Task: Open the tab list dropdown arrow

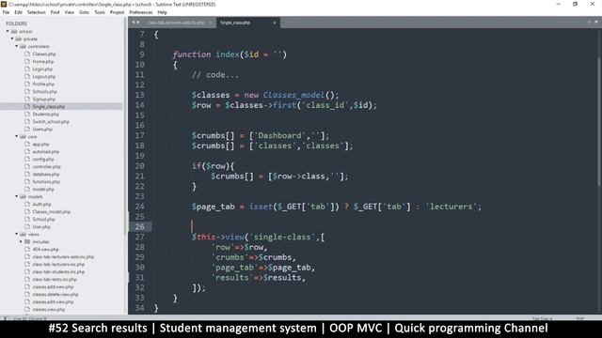Action: point(596,23)
